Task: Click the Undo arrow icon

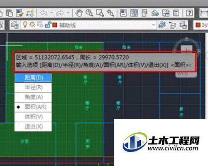Action: tap(44, 13)
